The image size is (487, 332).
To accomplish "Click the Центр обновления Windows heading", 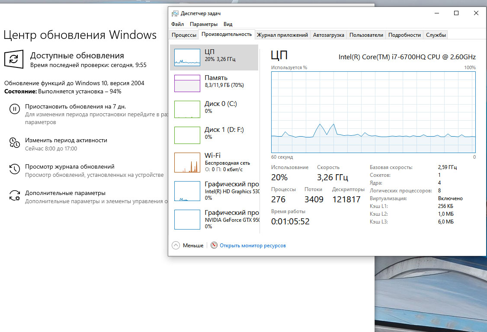I will coord(80,35).
